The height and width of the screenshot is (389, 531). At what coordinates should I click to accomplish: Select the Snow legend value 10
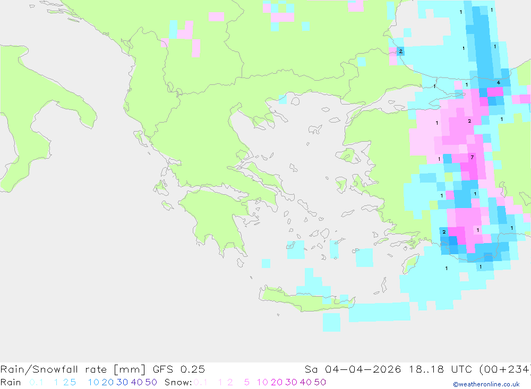pyautogui.click(x=262, y=382)
